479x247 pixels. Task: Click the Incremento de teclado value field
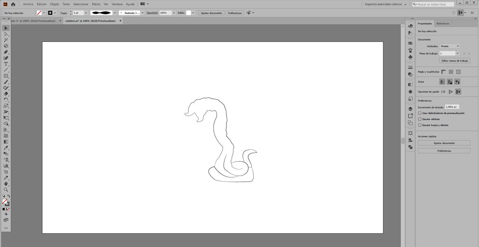[x=452, y=107]
